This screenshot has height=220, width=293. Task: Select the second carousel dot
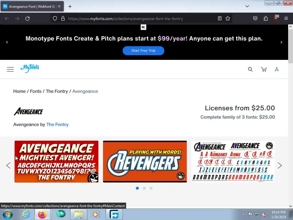(x=144, y=188)
